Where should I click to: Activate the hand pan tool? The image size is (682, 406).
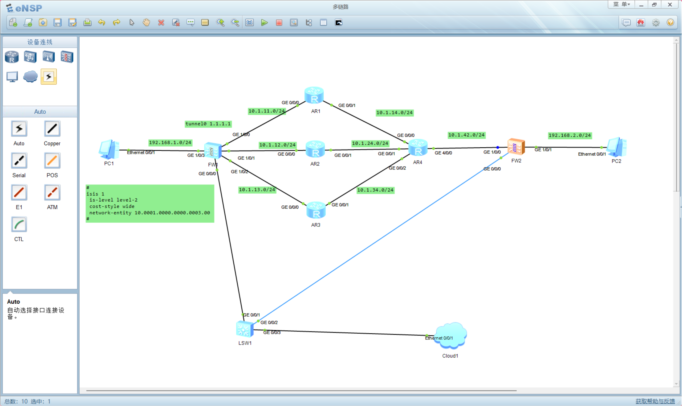[x=146, y=22]
